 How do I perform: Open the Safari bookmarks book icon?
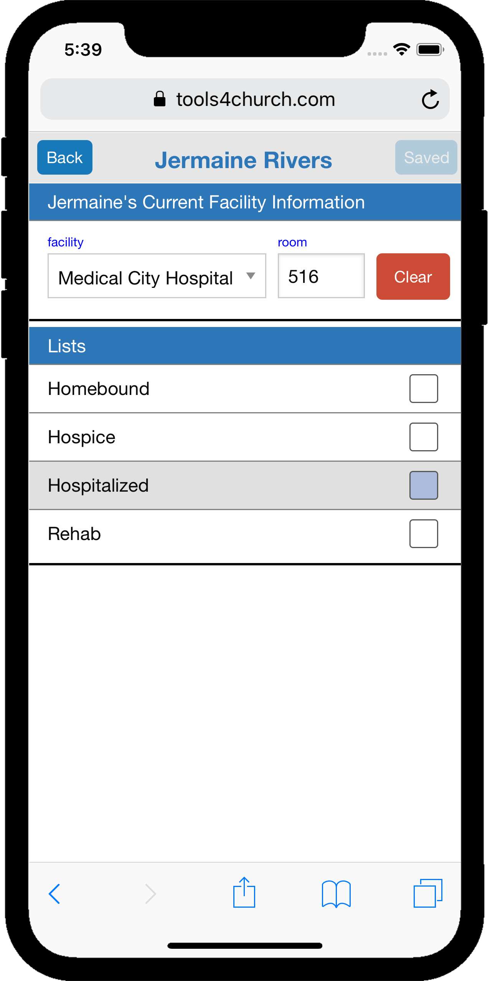[x=336, y=894]
